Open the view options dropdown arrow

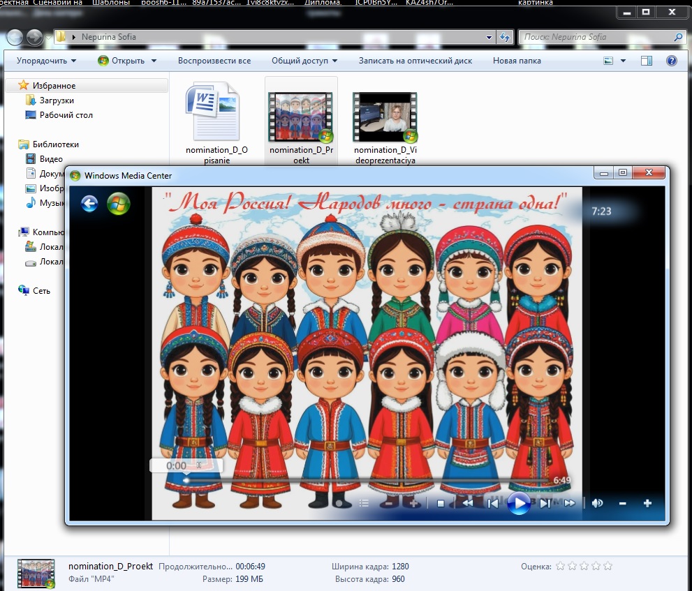(x=623, y=61)
